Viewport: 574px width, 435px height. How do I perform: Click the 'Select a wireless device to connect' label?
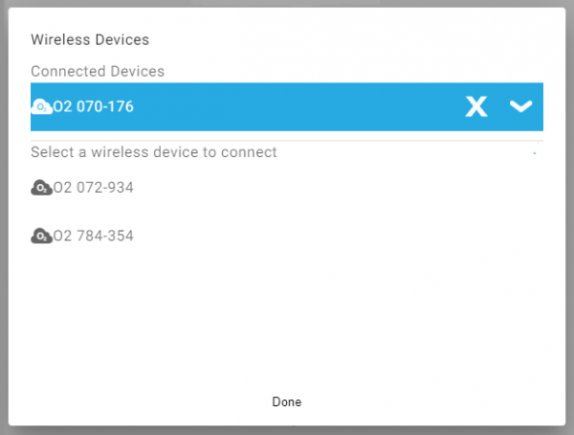(154, 152)
